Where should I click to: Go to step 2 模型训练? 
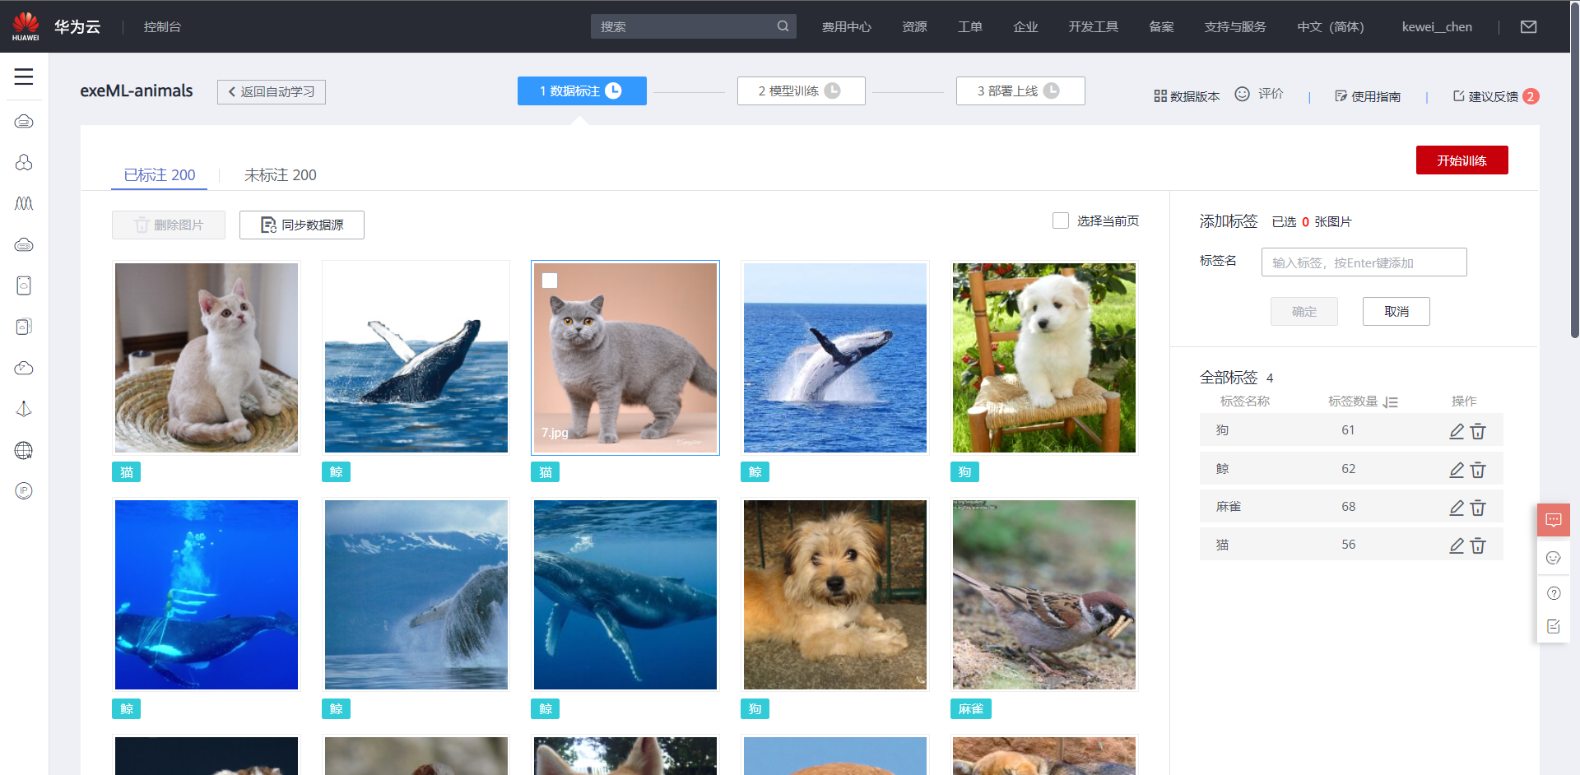[801, 90]
